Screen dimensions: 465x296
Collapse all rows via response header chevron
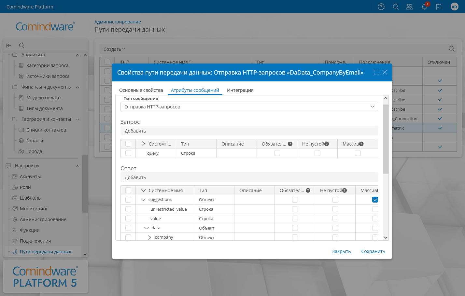143,190
